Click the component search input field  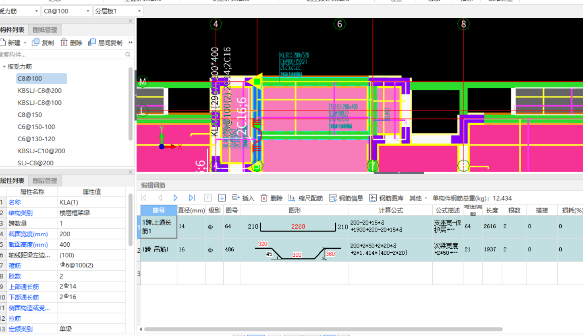(x=60, y=54)
